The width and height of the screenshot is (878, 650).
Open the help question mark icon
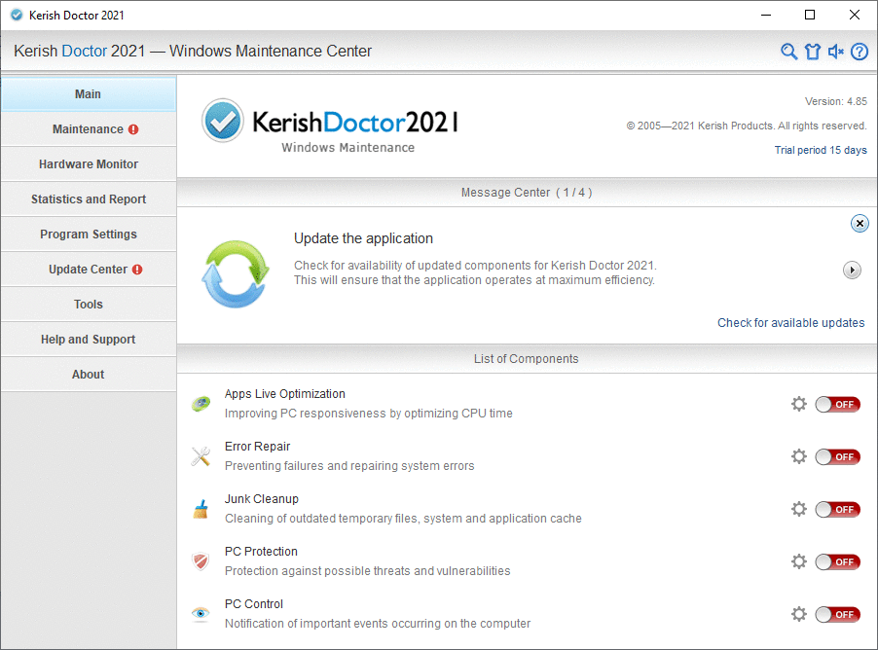(x=860, y=52)
